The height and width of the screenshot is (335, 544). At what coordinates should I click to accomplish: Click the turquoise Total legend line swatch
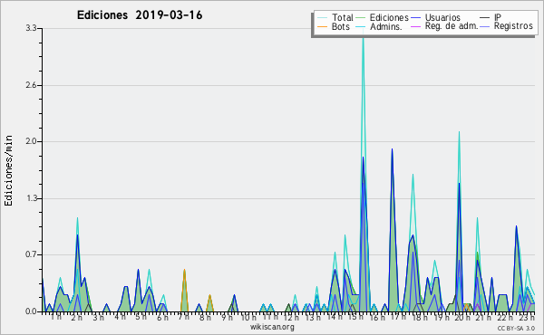[x=322, y=18]
